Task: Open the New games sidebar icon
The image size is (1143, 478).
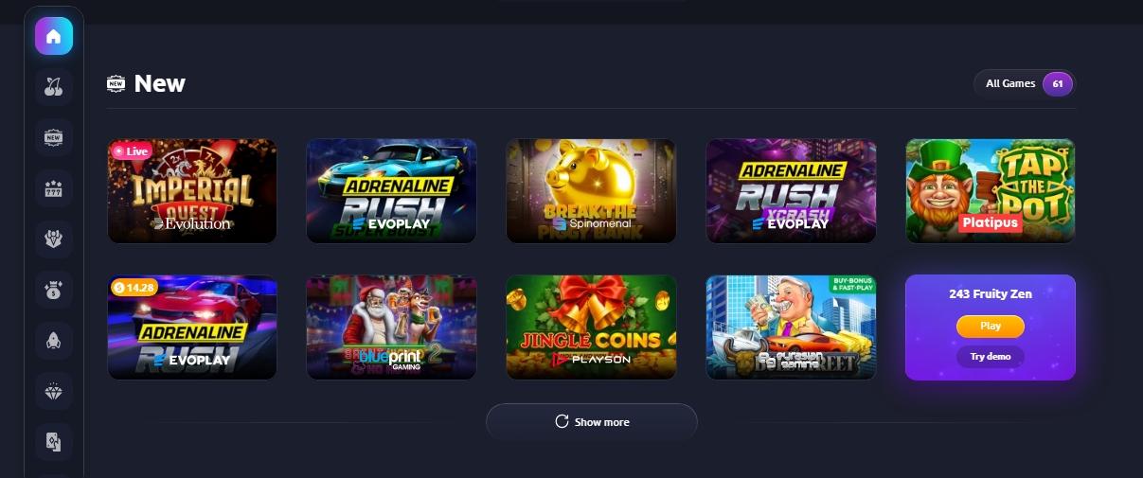Action: [x=54, y=138]
